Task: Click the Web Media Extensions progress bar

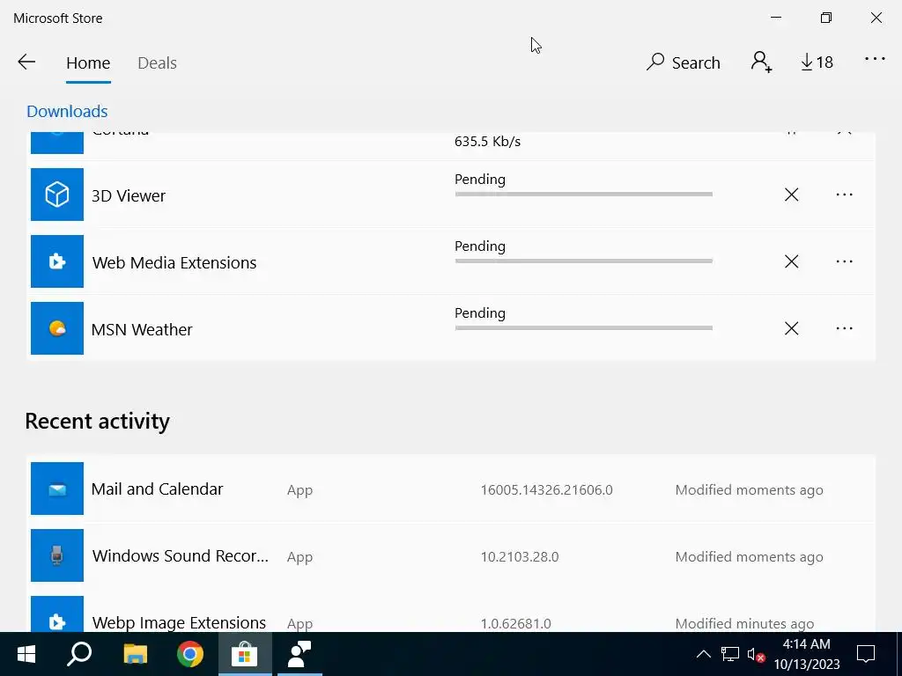Action: (x=584, y=261)
